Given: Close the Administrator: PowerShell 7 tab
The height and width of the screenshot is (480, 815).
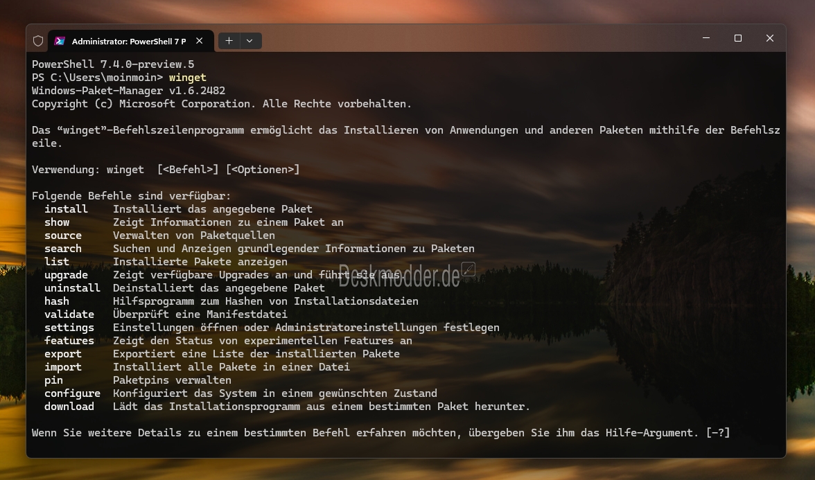Looking at the screenshot, I should coord(199,40).
